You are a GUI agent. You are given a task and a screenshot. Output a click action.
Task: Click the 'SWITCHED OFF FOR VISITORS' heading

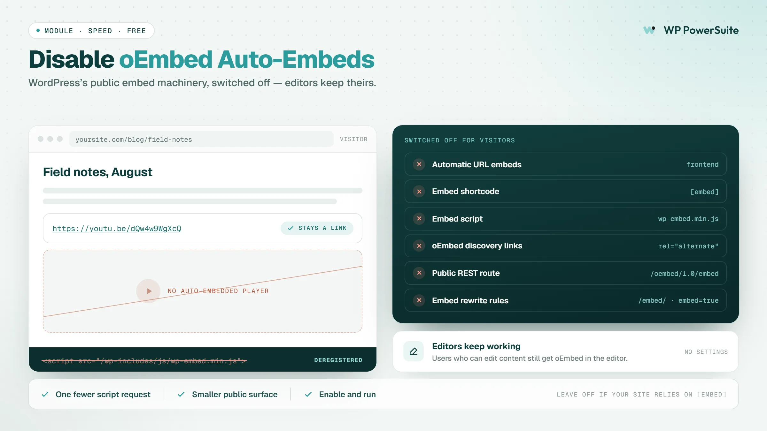pos(460,140)
